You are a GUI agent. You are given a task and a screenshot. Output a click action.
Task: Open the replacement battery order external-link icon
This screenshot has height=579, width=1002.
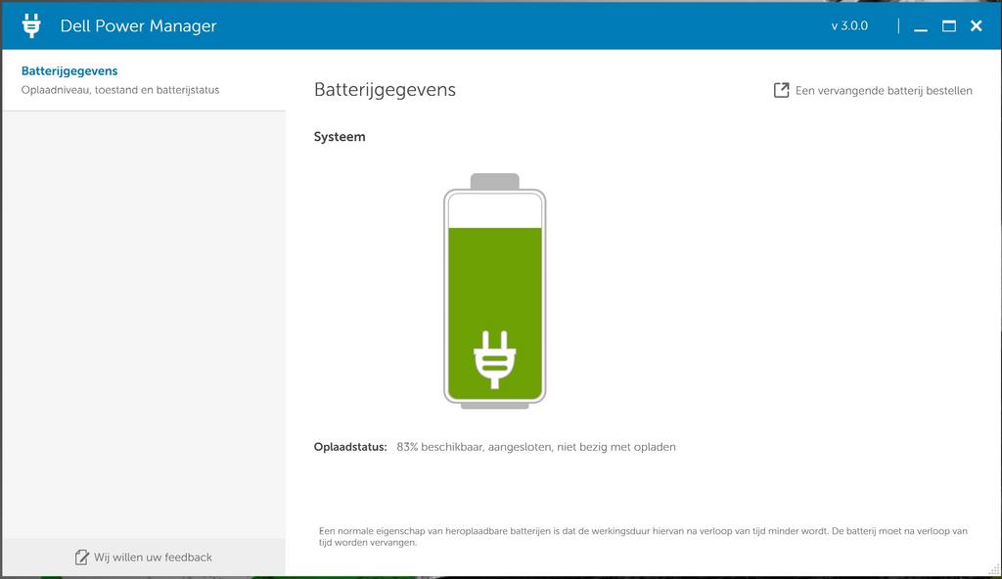(781, 90)
